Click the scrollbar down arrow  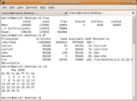(134, 98)
